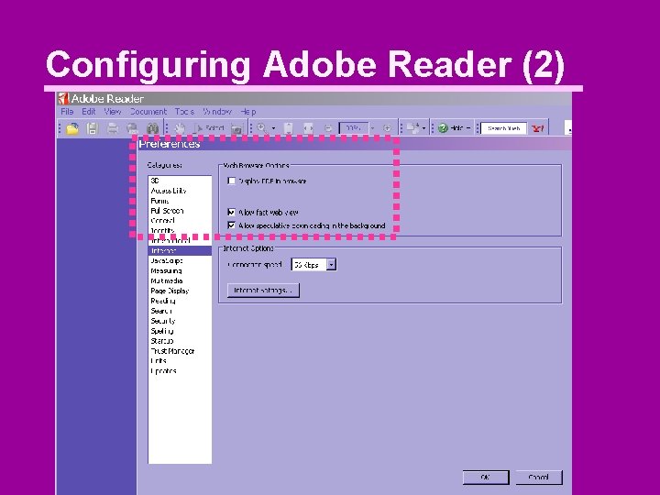Screen dimensions: 660x495
Task: Select the Page Display category
Action: pyautogui.click(x=180, y=291)
